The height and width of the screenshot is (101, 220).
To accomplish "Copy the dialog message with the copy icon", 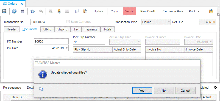I will 41,89.
